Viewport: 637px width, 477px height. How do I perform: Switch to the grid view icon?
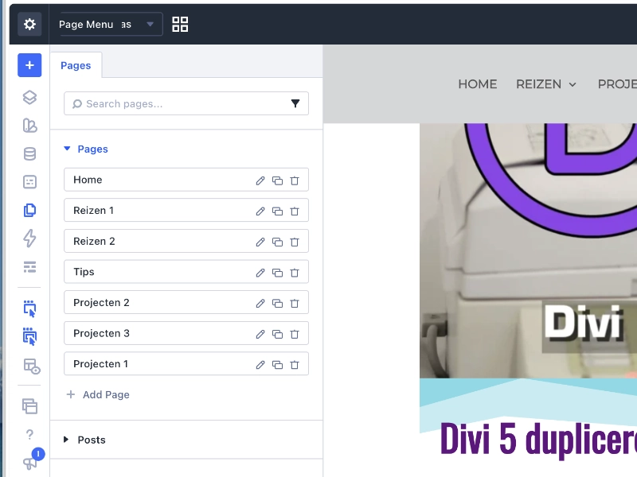(180, 25)
